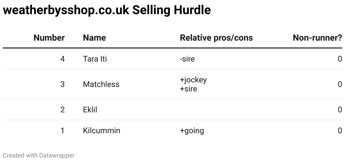Screen dimensions: 345x162
Task: Select the Eklil name cell
Action: tap(90, 110)
